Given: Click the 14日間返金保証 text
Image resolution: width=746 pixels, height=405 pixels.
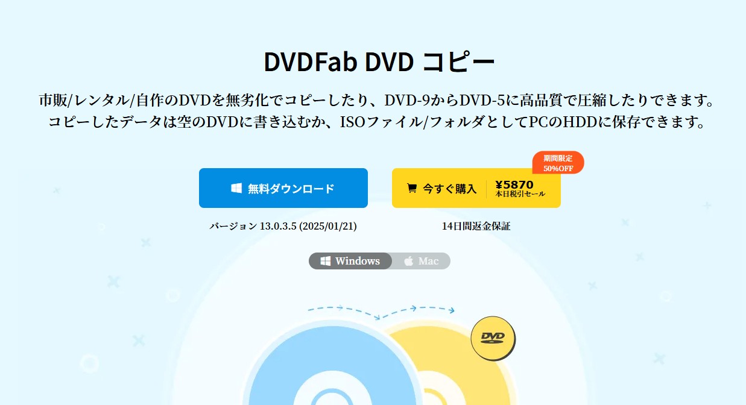Looking at the screenshot, I should [x=476, y=227].
